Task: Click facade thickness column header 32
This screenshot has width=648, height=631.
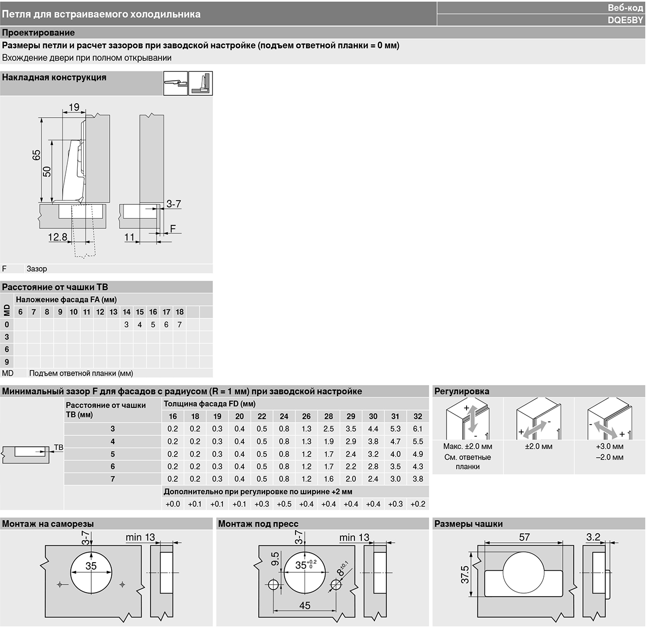Action: pyautogui.click(x=418, y=417)
